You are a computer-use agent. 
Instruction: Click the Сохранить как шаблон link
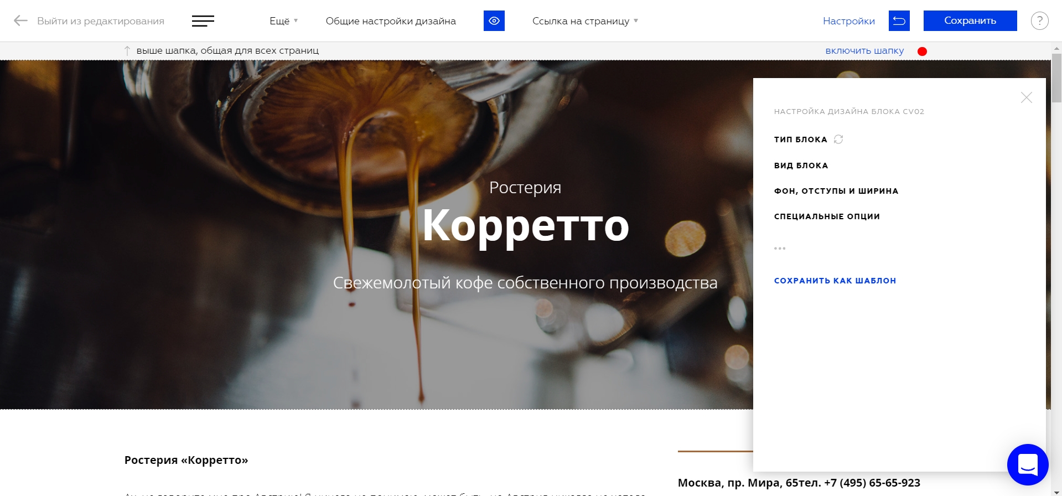tap(835, 281)
